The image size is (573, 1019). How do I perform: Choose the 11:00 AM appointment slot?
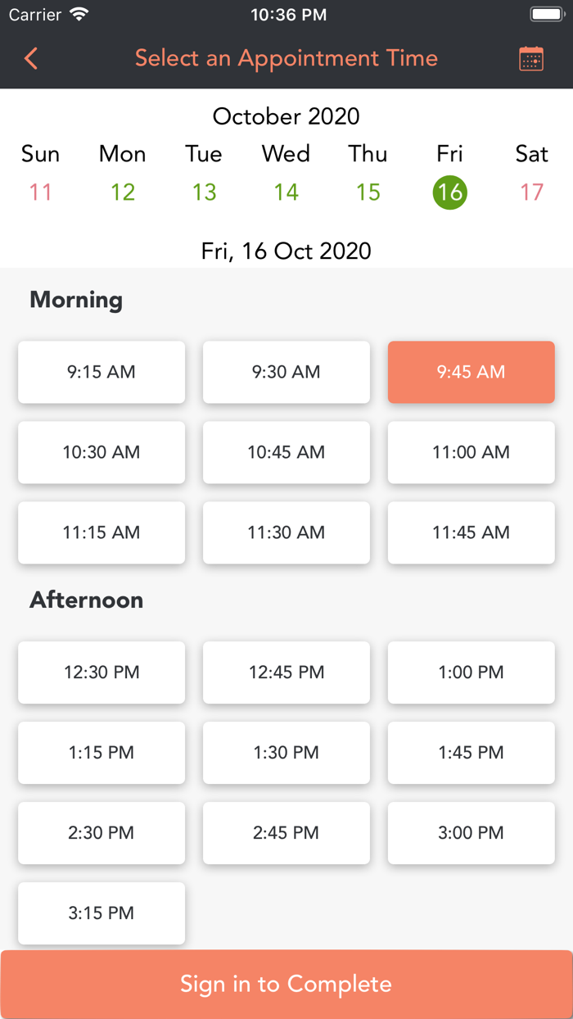(x=471, y=452)
